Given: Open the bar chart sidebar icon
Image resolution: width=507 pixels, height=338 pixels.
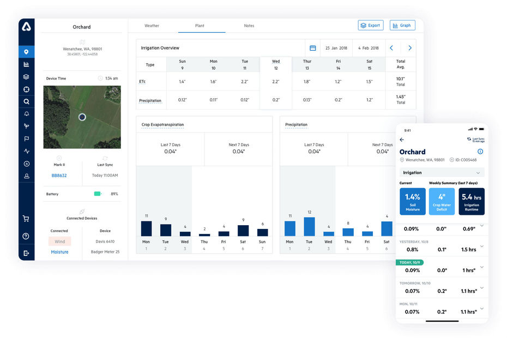Looking at the screenshot, I should [x=26, y=64].
